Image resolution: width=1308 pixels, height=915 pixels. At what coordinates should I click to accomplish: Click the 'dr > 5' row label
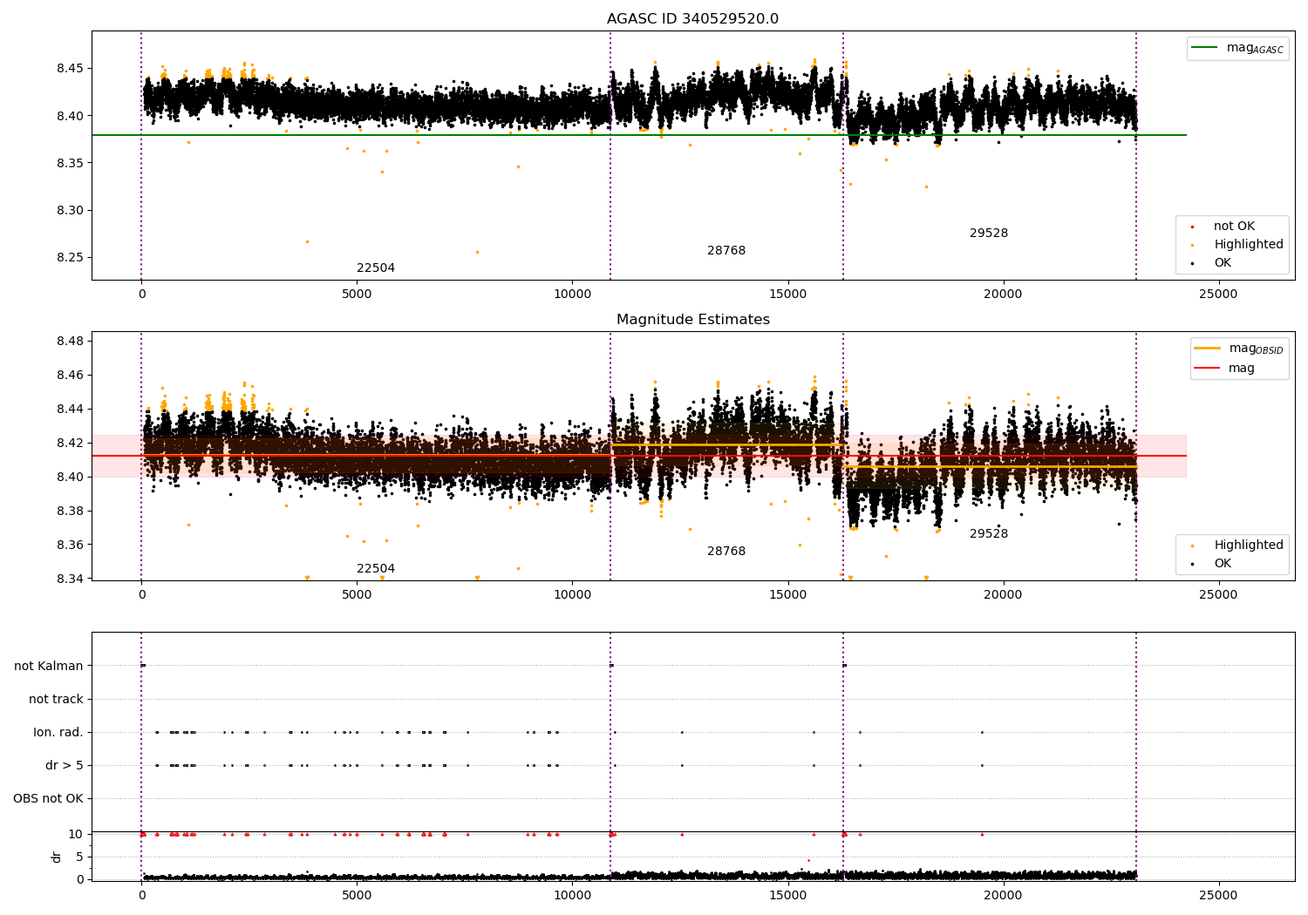65,765
